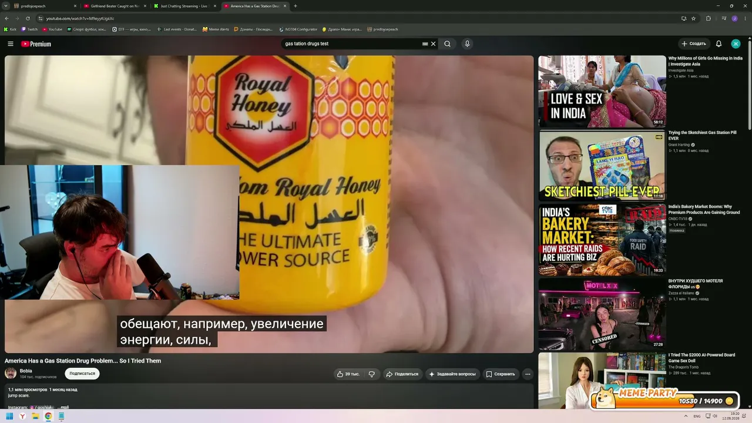Screen dimensions: 752x423
Task: Open 'Trying the Sketchiest Gas Station Pill' title
Action: pos(703,136)
